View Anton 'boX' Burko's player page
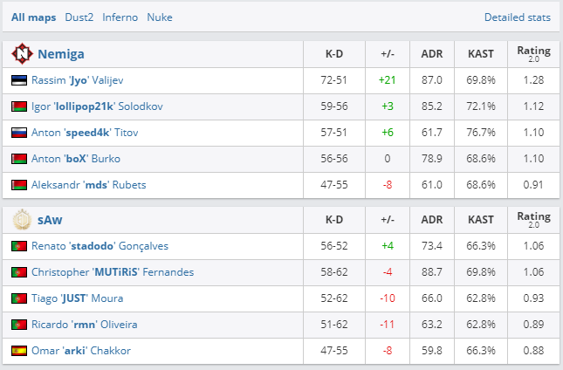 [x=75, y=159]
